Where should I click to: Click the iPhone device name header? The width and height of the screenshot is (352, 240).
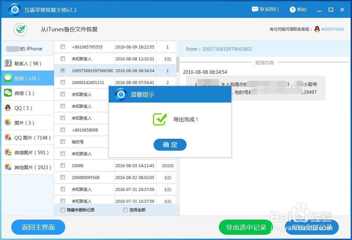27,49
